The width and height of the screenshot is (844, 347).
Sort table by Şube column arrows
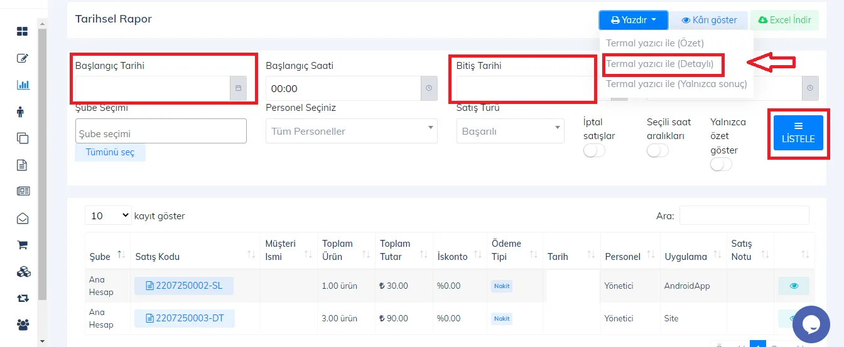tap(122, 254)
